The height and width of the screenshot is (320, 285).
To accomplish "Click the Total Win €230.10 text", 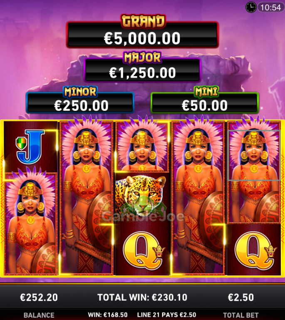I will [142, 297].
